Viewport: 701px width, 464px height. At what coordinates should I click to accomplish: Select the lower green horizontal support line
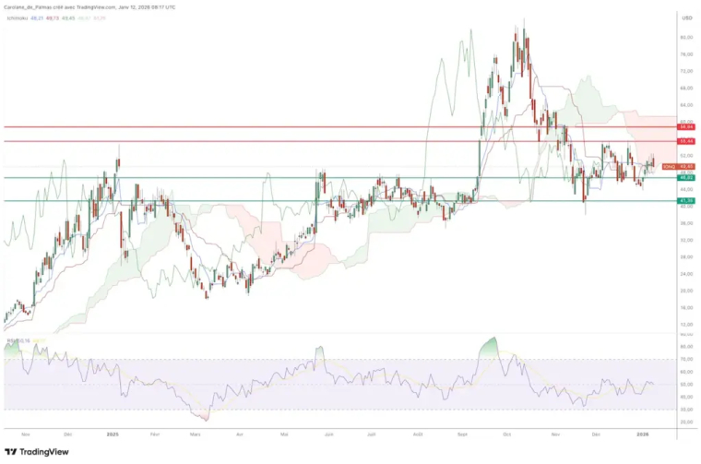click(x=339, y=201)
